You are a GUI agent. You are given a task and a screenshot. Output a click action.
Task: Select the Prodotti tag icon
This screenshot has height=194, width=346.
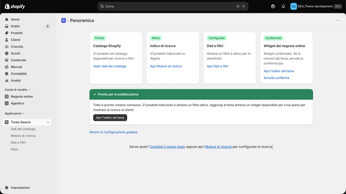[x=6, y=33]
